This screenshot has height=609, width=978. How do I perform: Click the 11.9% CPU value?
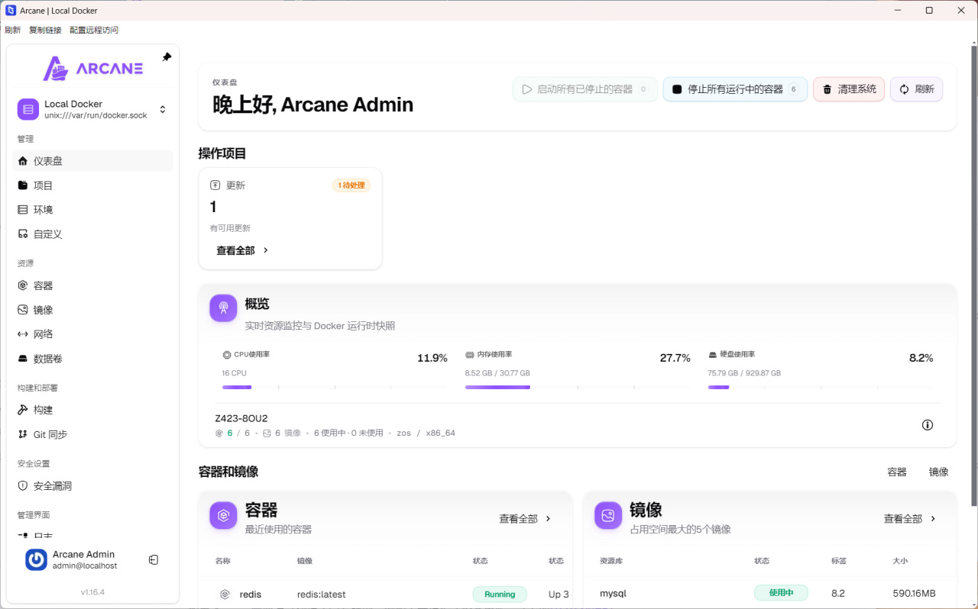click(x=432, y=358)
